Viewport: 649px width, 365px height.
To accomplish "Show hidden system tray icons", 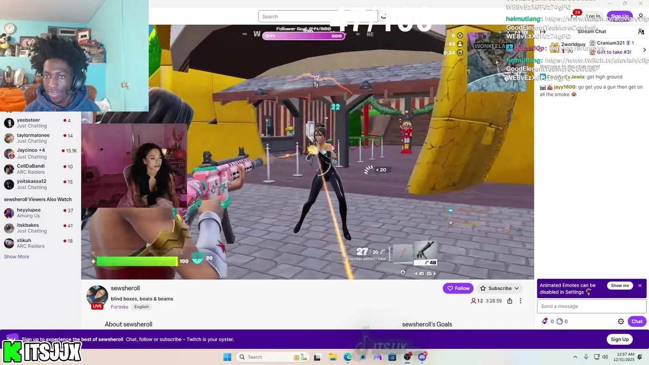I will click(575, 357).
